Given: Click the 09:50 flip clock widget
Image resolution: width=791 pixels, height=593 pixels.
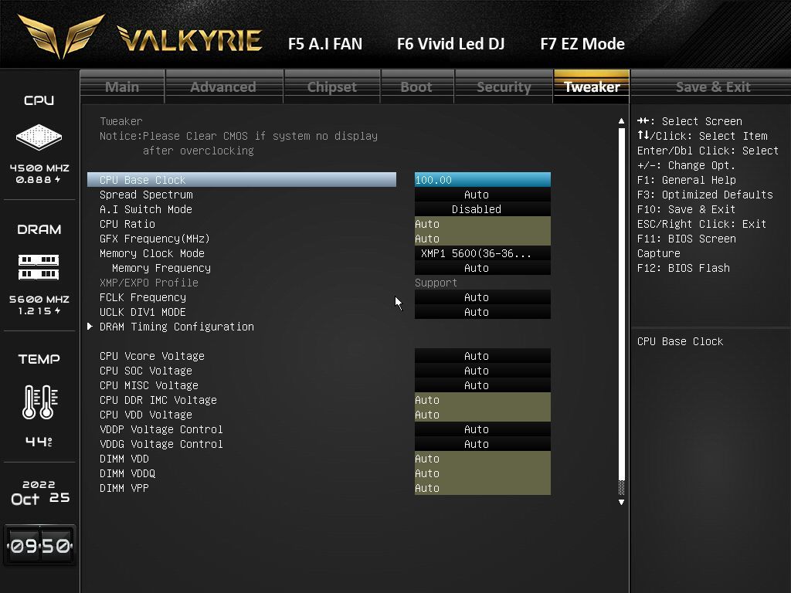Looking at the screenshot, I should click(x=40, y=545).
